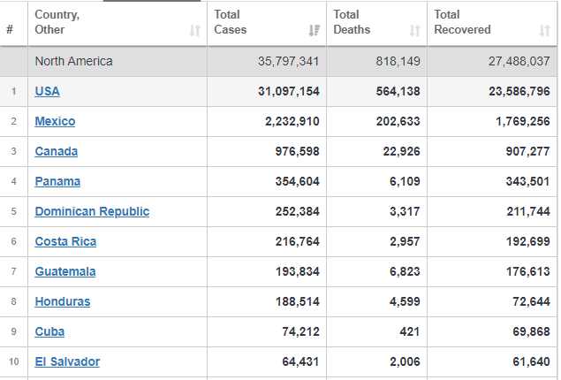Select El Salvador deaths 2,006

405,361
